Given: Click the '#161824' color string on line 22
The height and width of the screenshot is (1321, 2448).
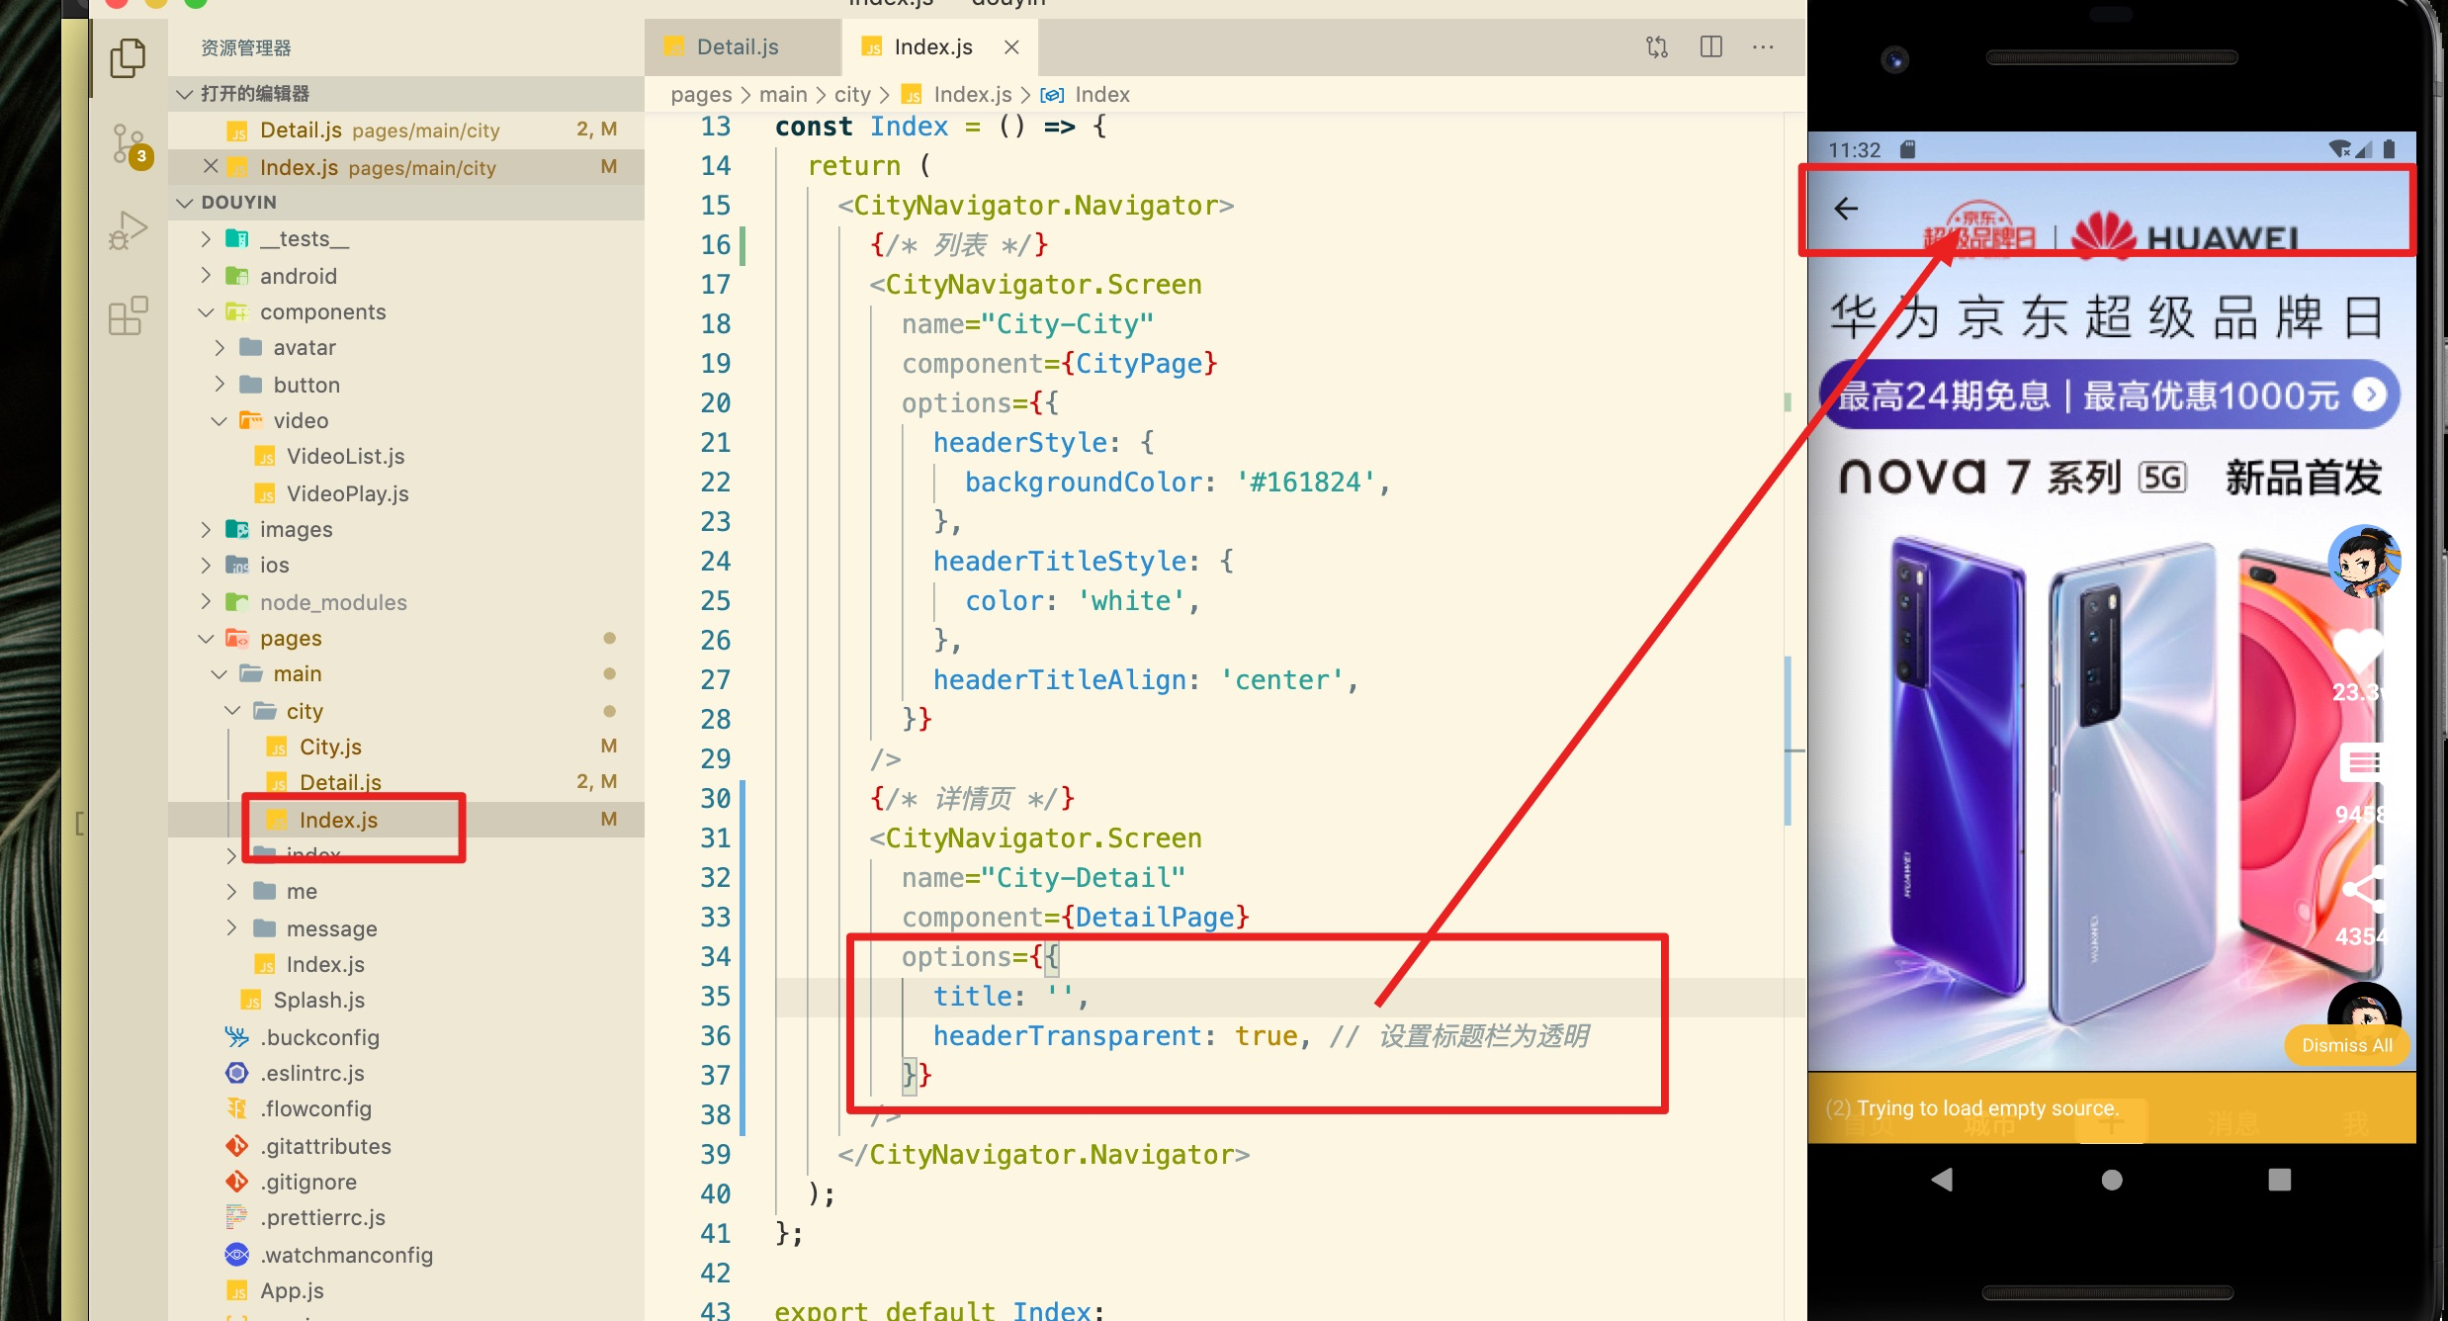Looking at the screenshot, I should tap(1305, 483).
